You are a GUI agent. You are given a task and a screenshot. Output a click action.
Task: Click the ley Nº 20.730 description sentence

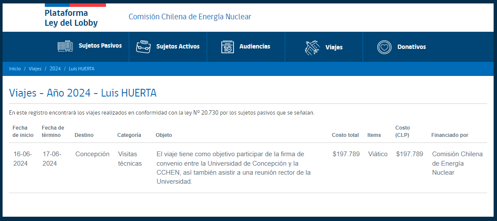(x=162, y=113)
